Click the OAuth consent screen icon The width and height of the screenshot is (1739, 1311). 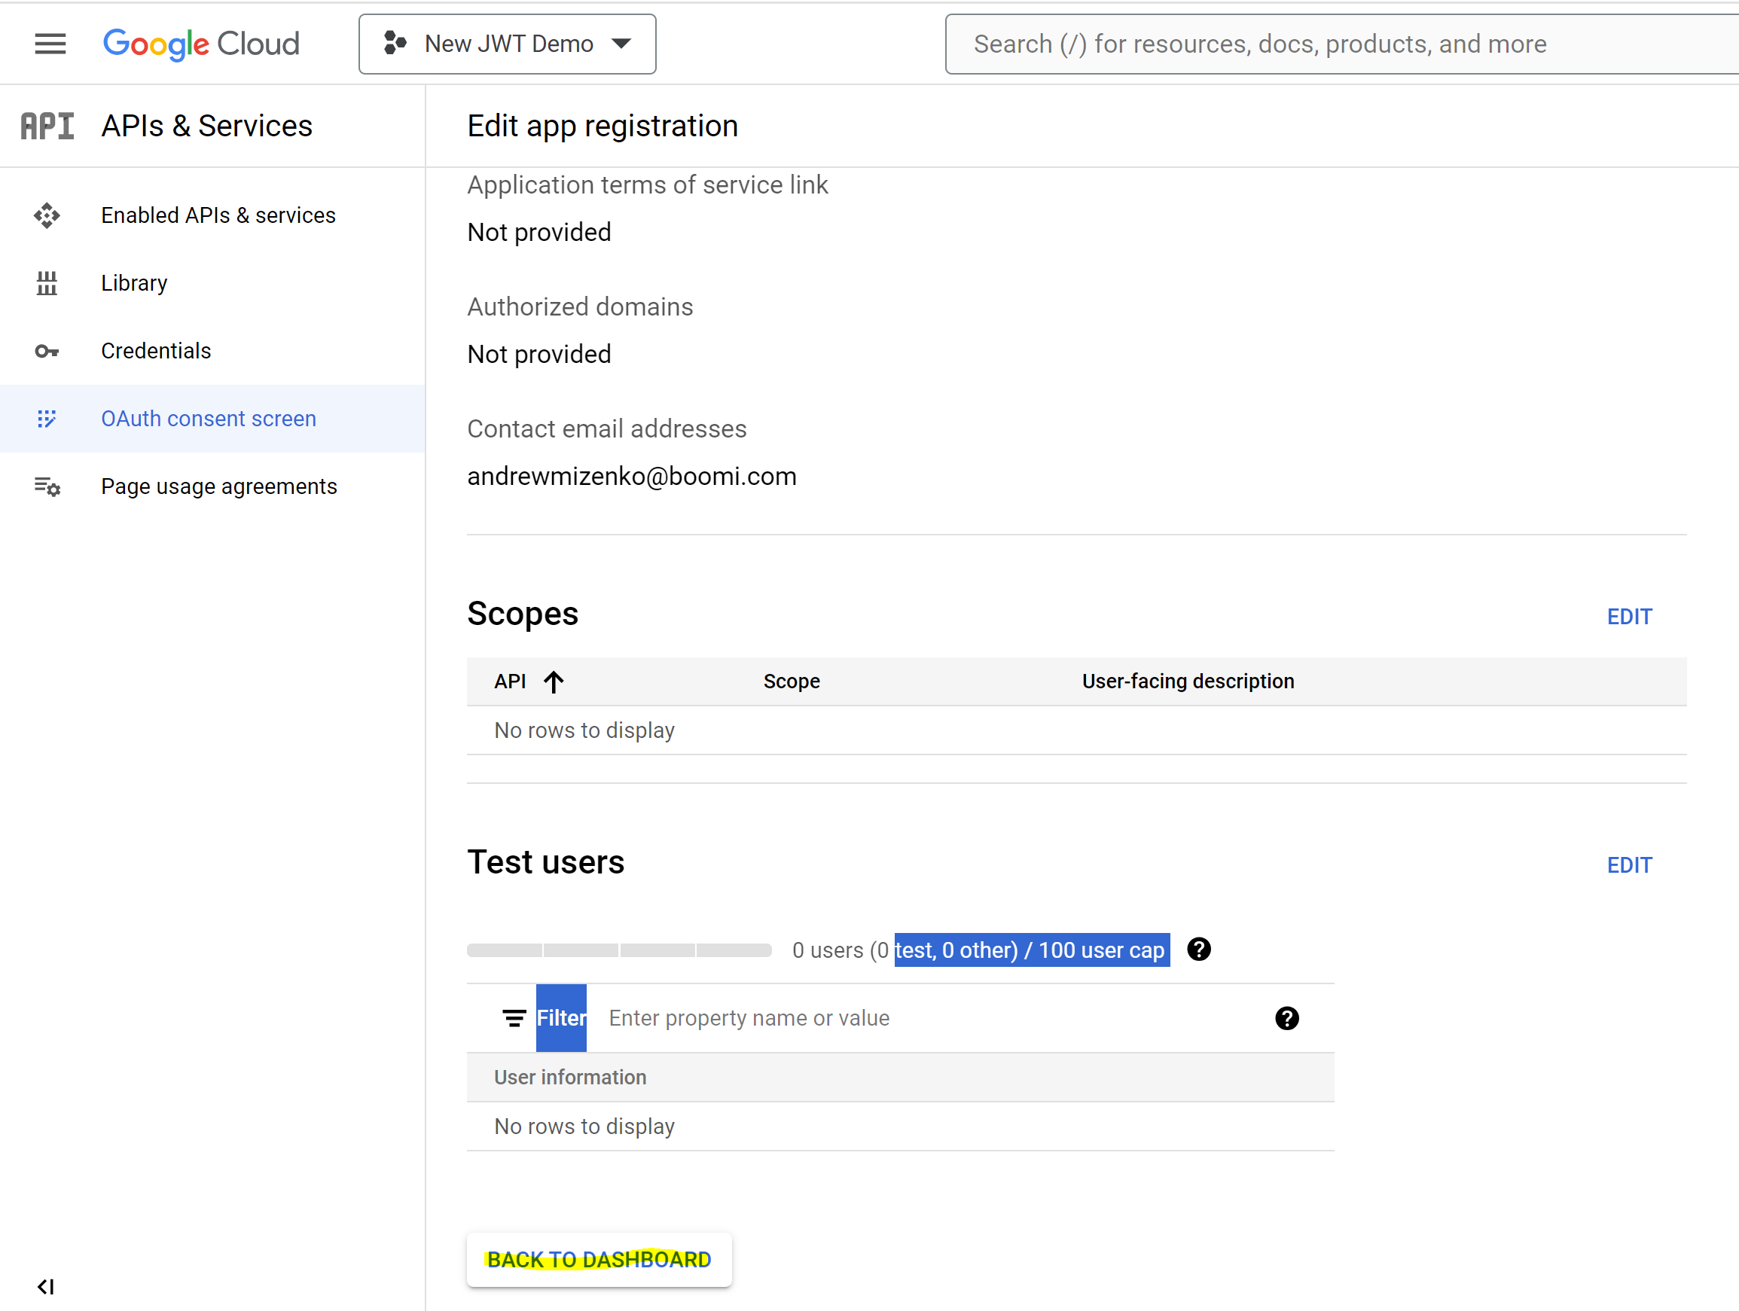47,418
